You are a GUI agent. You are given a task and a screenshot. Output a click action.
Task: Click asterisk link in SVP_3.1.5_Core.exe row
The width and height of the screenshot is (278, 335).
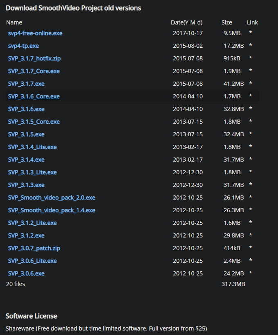click(x=250, y=122)
